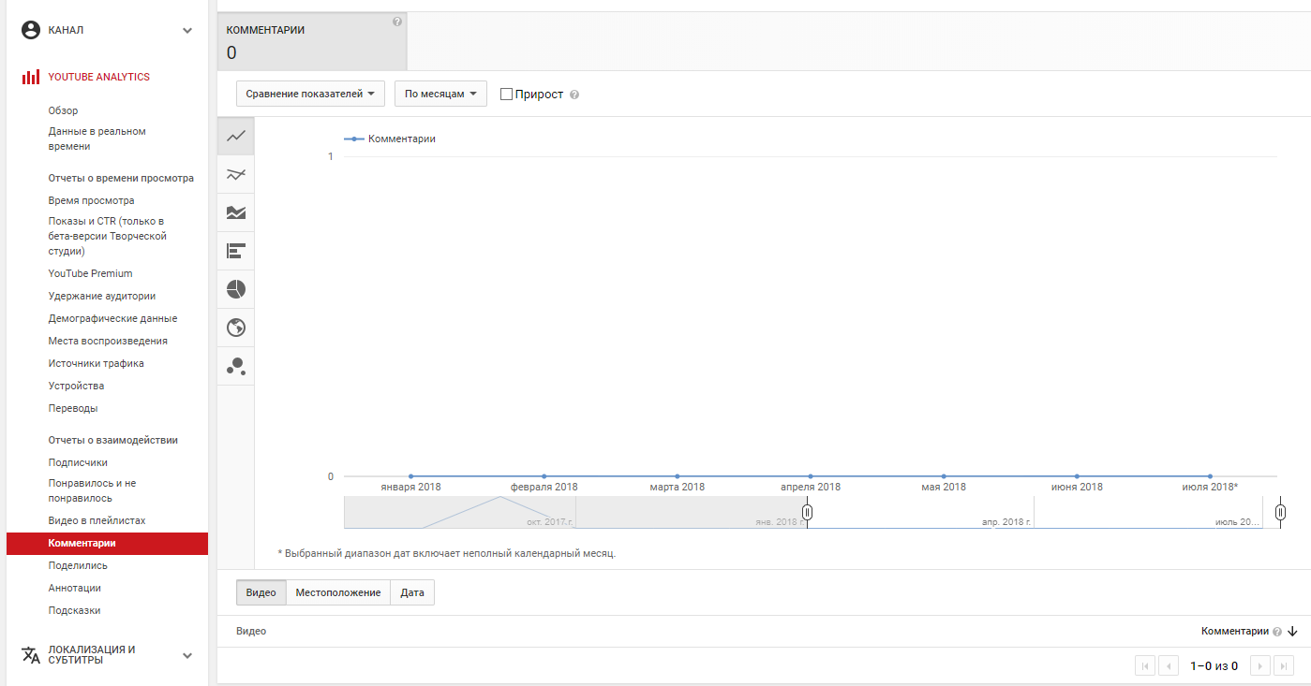
Task: Go to Подписчики report
Action: click(78, 462)
